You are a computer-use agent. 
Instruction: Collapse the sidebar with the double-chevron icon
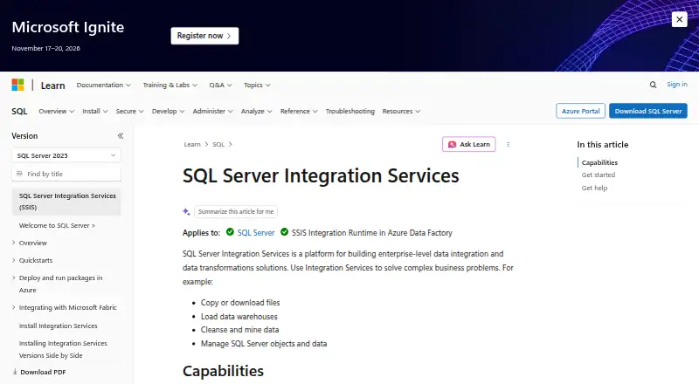coord(121,136)
